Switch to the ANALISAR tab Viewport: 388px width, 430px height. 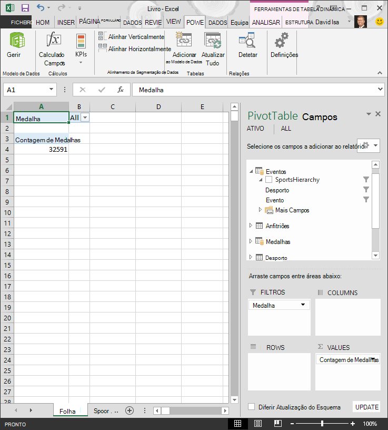[266, 22]
